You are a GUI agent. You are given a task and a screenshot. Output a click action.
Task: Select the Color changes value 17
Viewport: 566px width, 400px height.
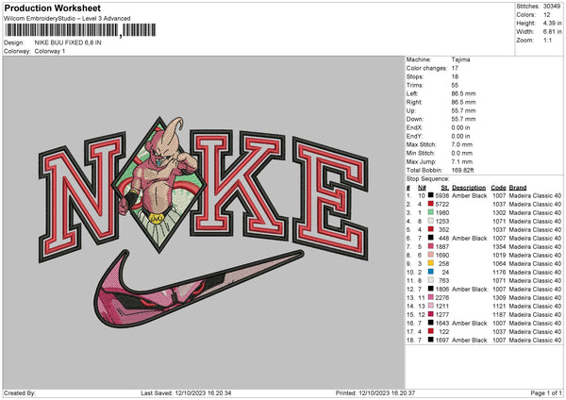(455, 68)
